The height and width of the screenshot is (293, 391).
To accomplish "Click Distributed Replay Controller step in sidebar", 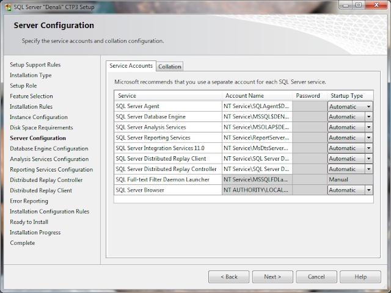I will click(x=46, y=180).
